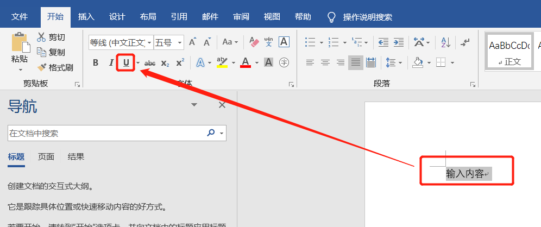Toggle justify alignment
This screenshot has width=541, height=227.
click(356, 63)
